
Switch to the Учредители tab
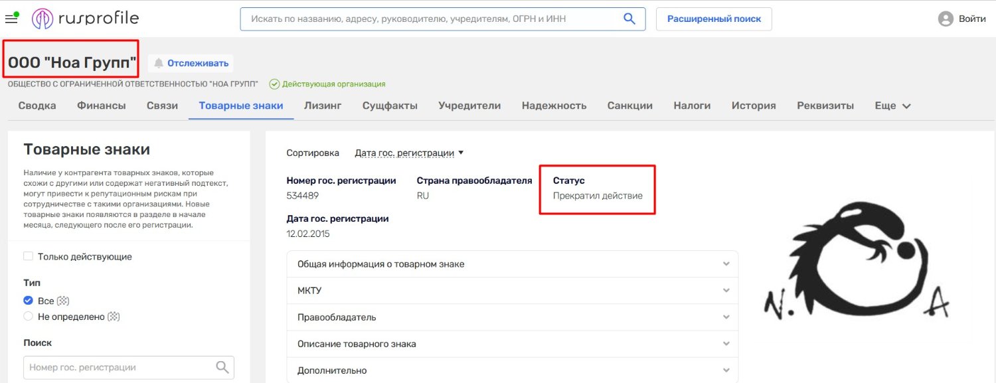click(469, 106)
